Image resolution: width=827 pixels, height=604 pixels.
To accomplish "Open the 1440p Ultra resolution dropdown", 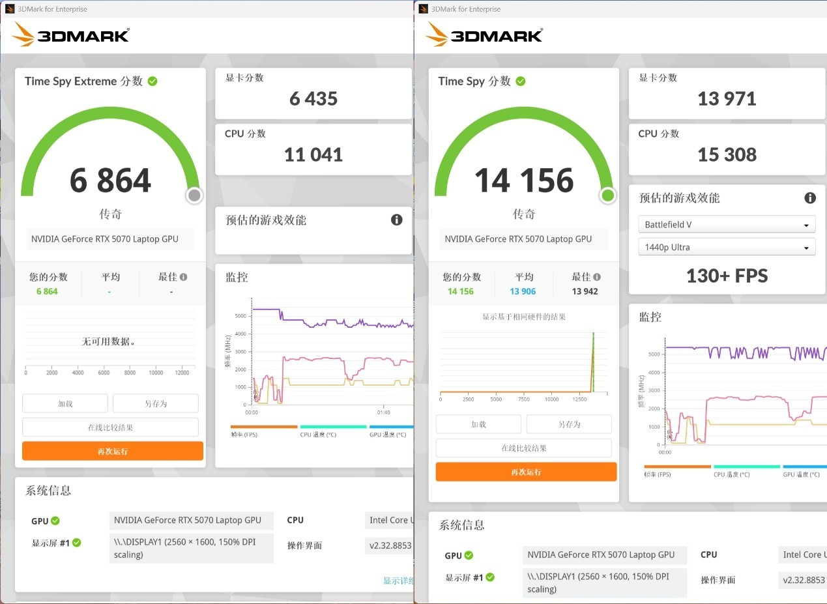I will (x=727, y=247).
